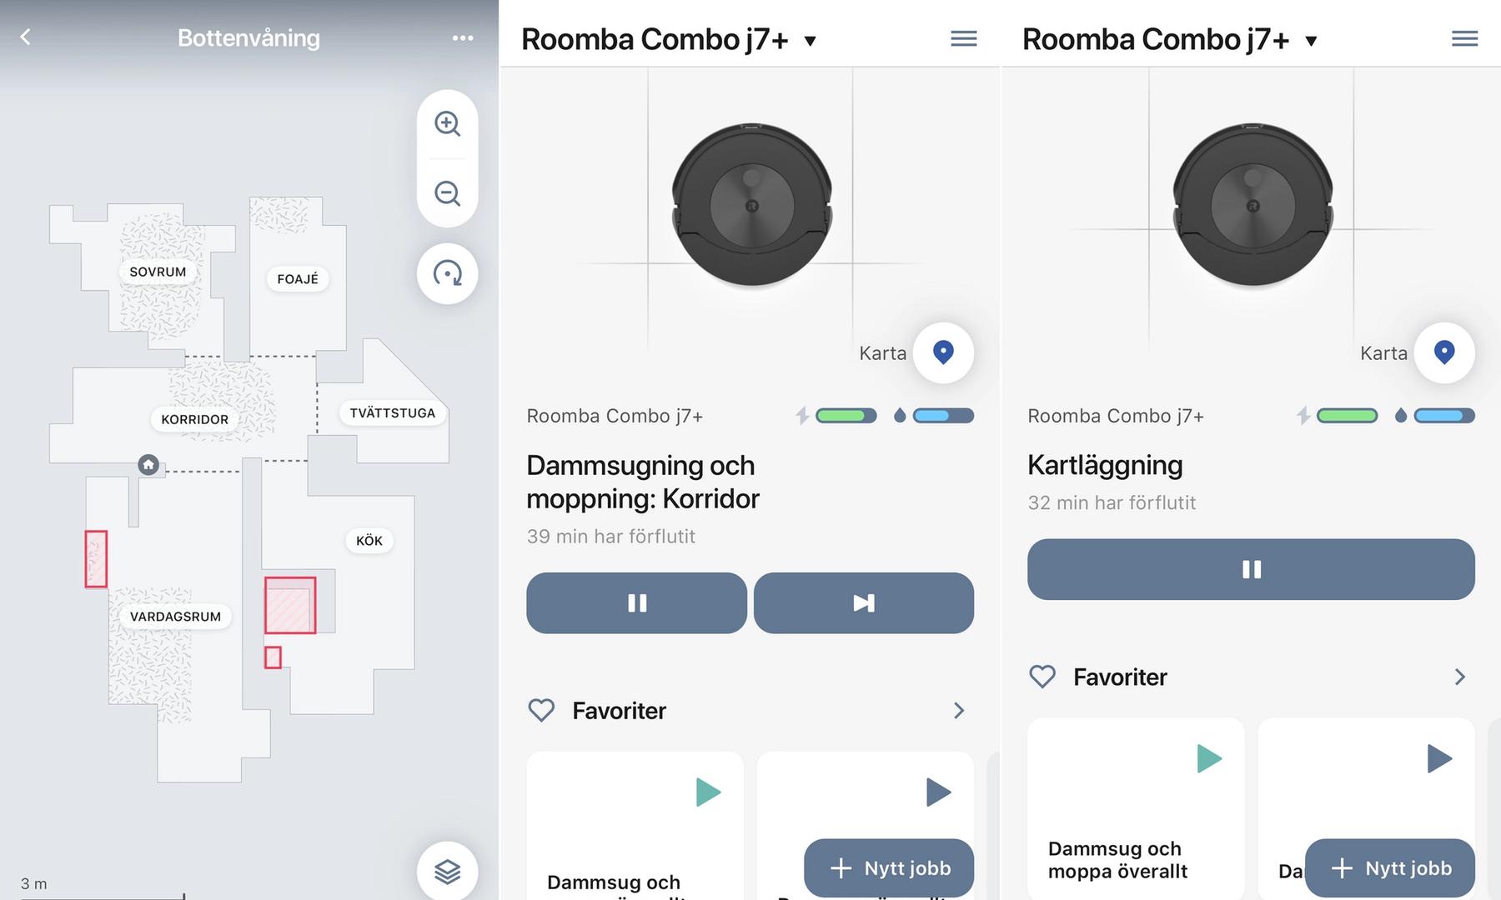Open the map layers button
This screenshot has height=900, width=1501.
[448, 872]
